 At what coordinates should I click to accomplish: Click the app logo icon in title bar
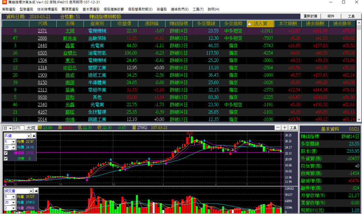click(x=4, y=2)
